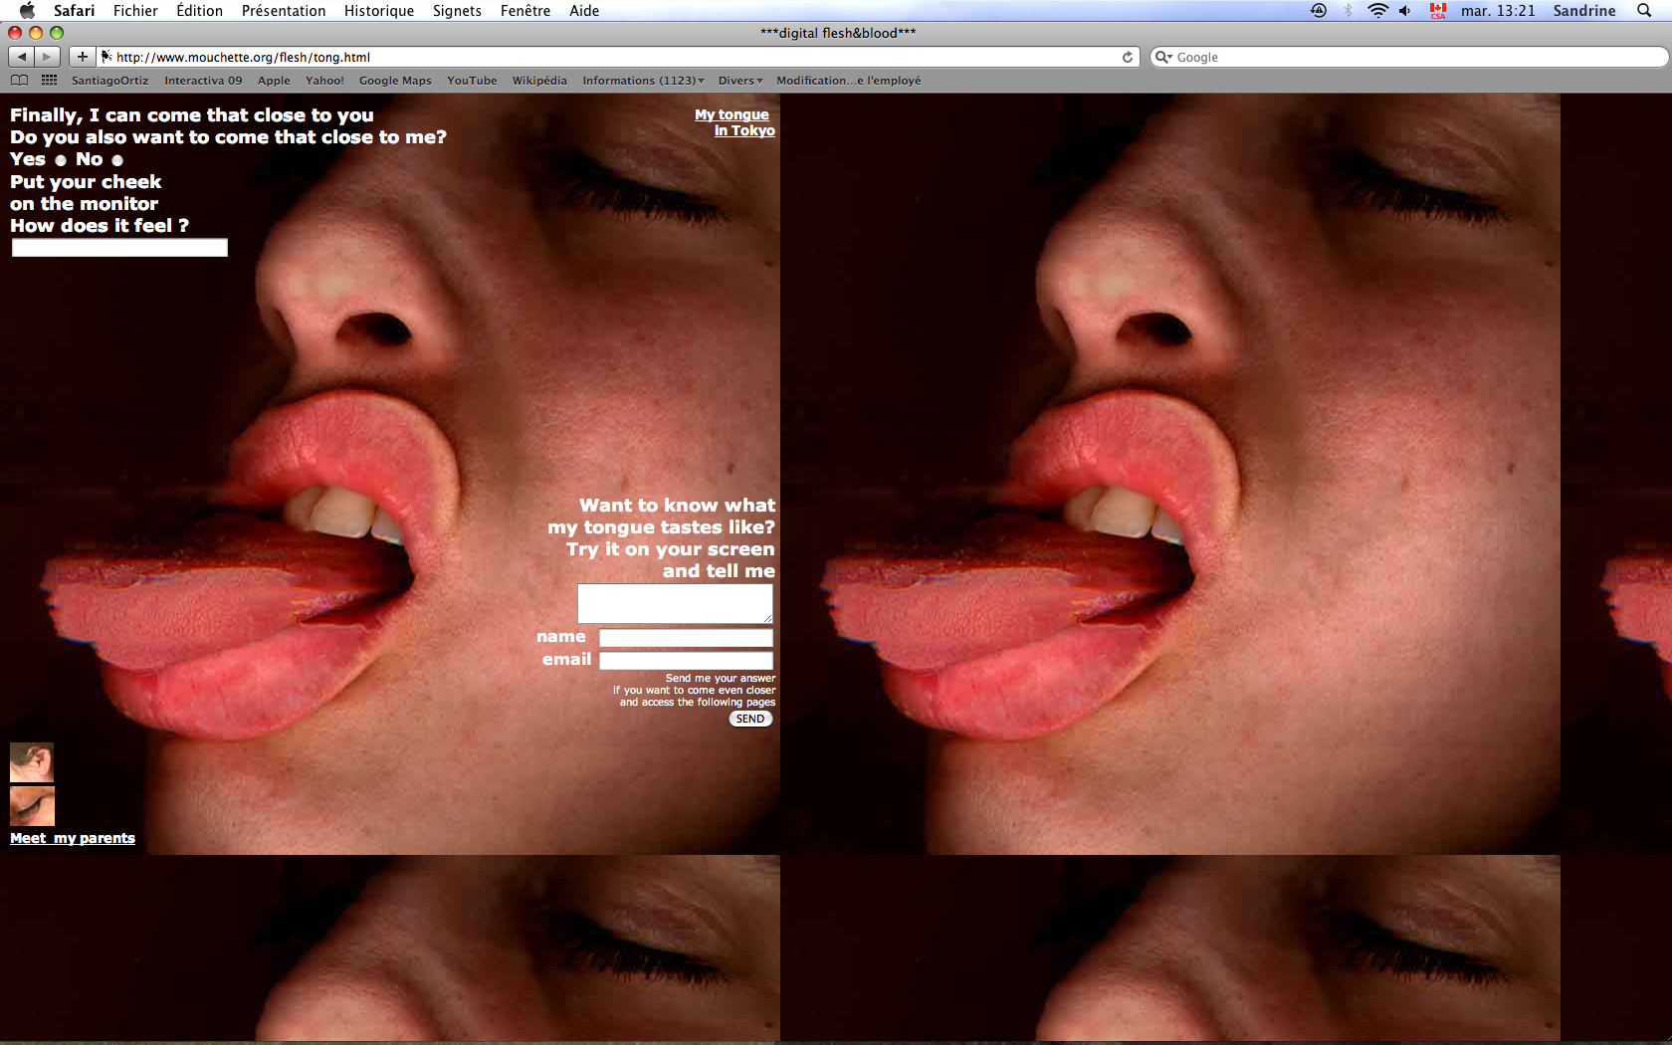Click the 'Put your cheek' text
This screenshot has height=1045, width=1672.
click(x=86, y=182)
